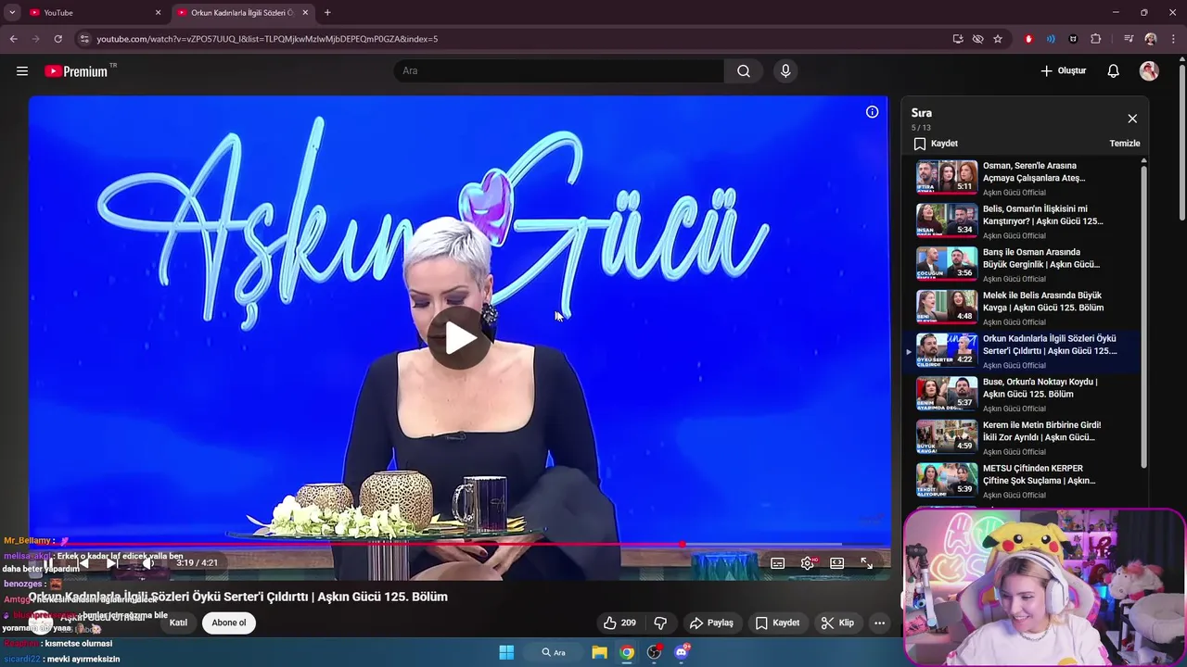Open the red hand ad blocker extension

[x=1028, y=39]
